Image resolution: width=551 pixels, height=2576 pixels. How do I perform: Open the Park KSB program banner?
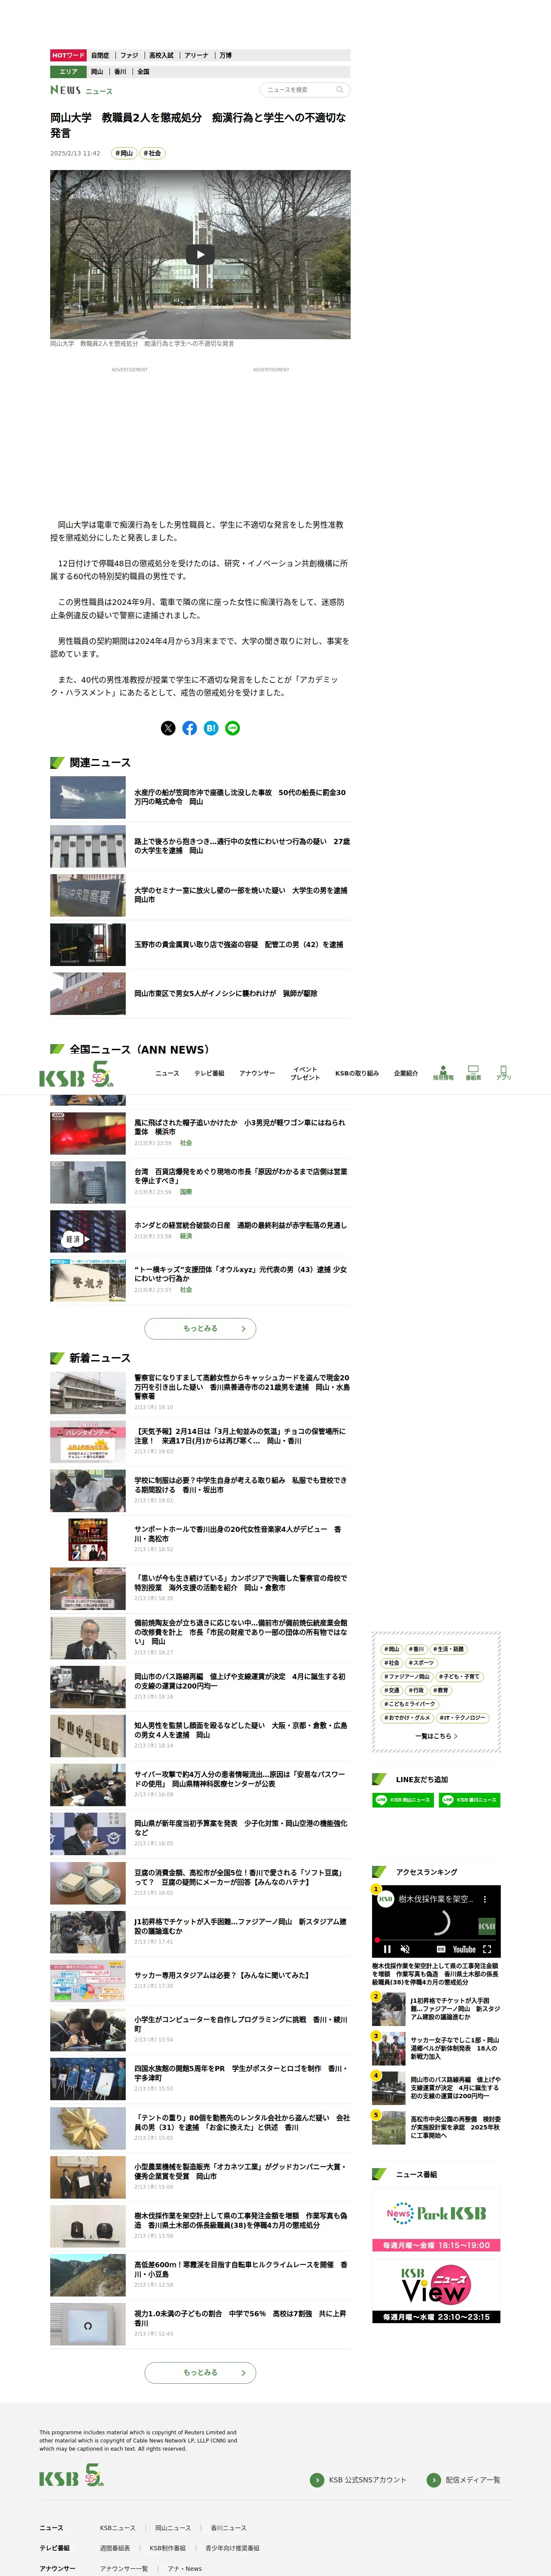point(436,2221)
